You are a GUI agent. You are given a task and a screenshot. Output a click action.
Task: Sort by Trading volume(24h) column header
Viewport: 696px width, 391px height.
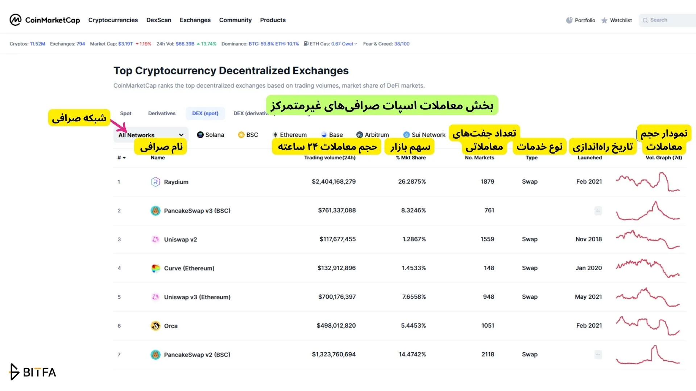[x=330, y=157]
